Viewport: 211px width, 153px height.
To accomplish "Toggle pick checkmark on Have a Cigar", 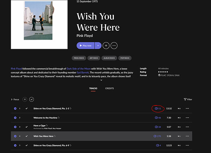I will [x=27, y=127].
